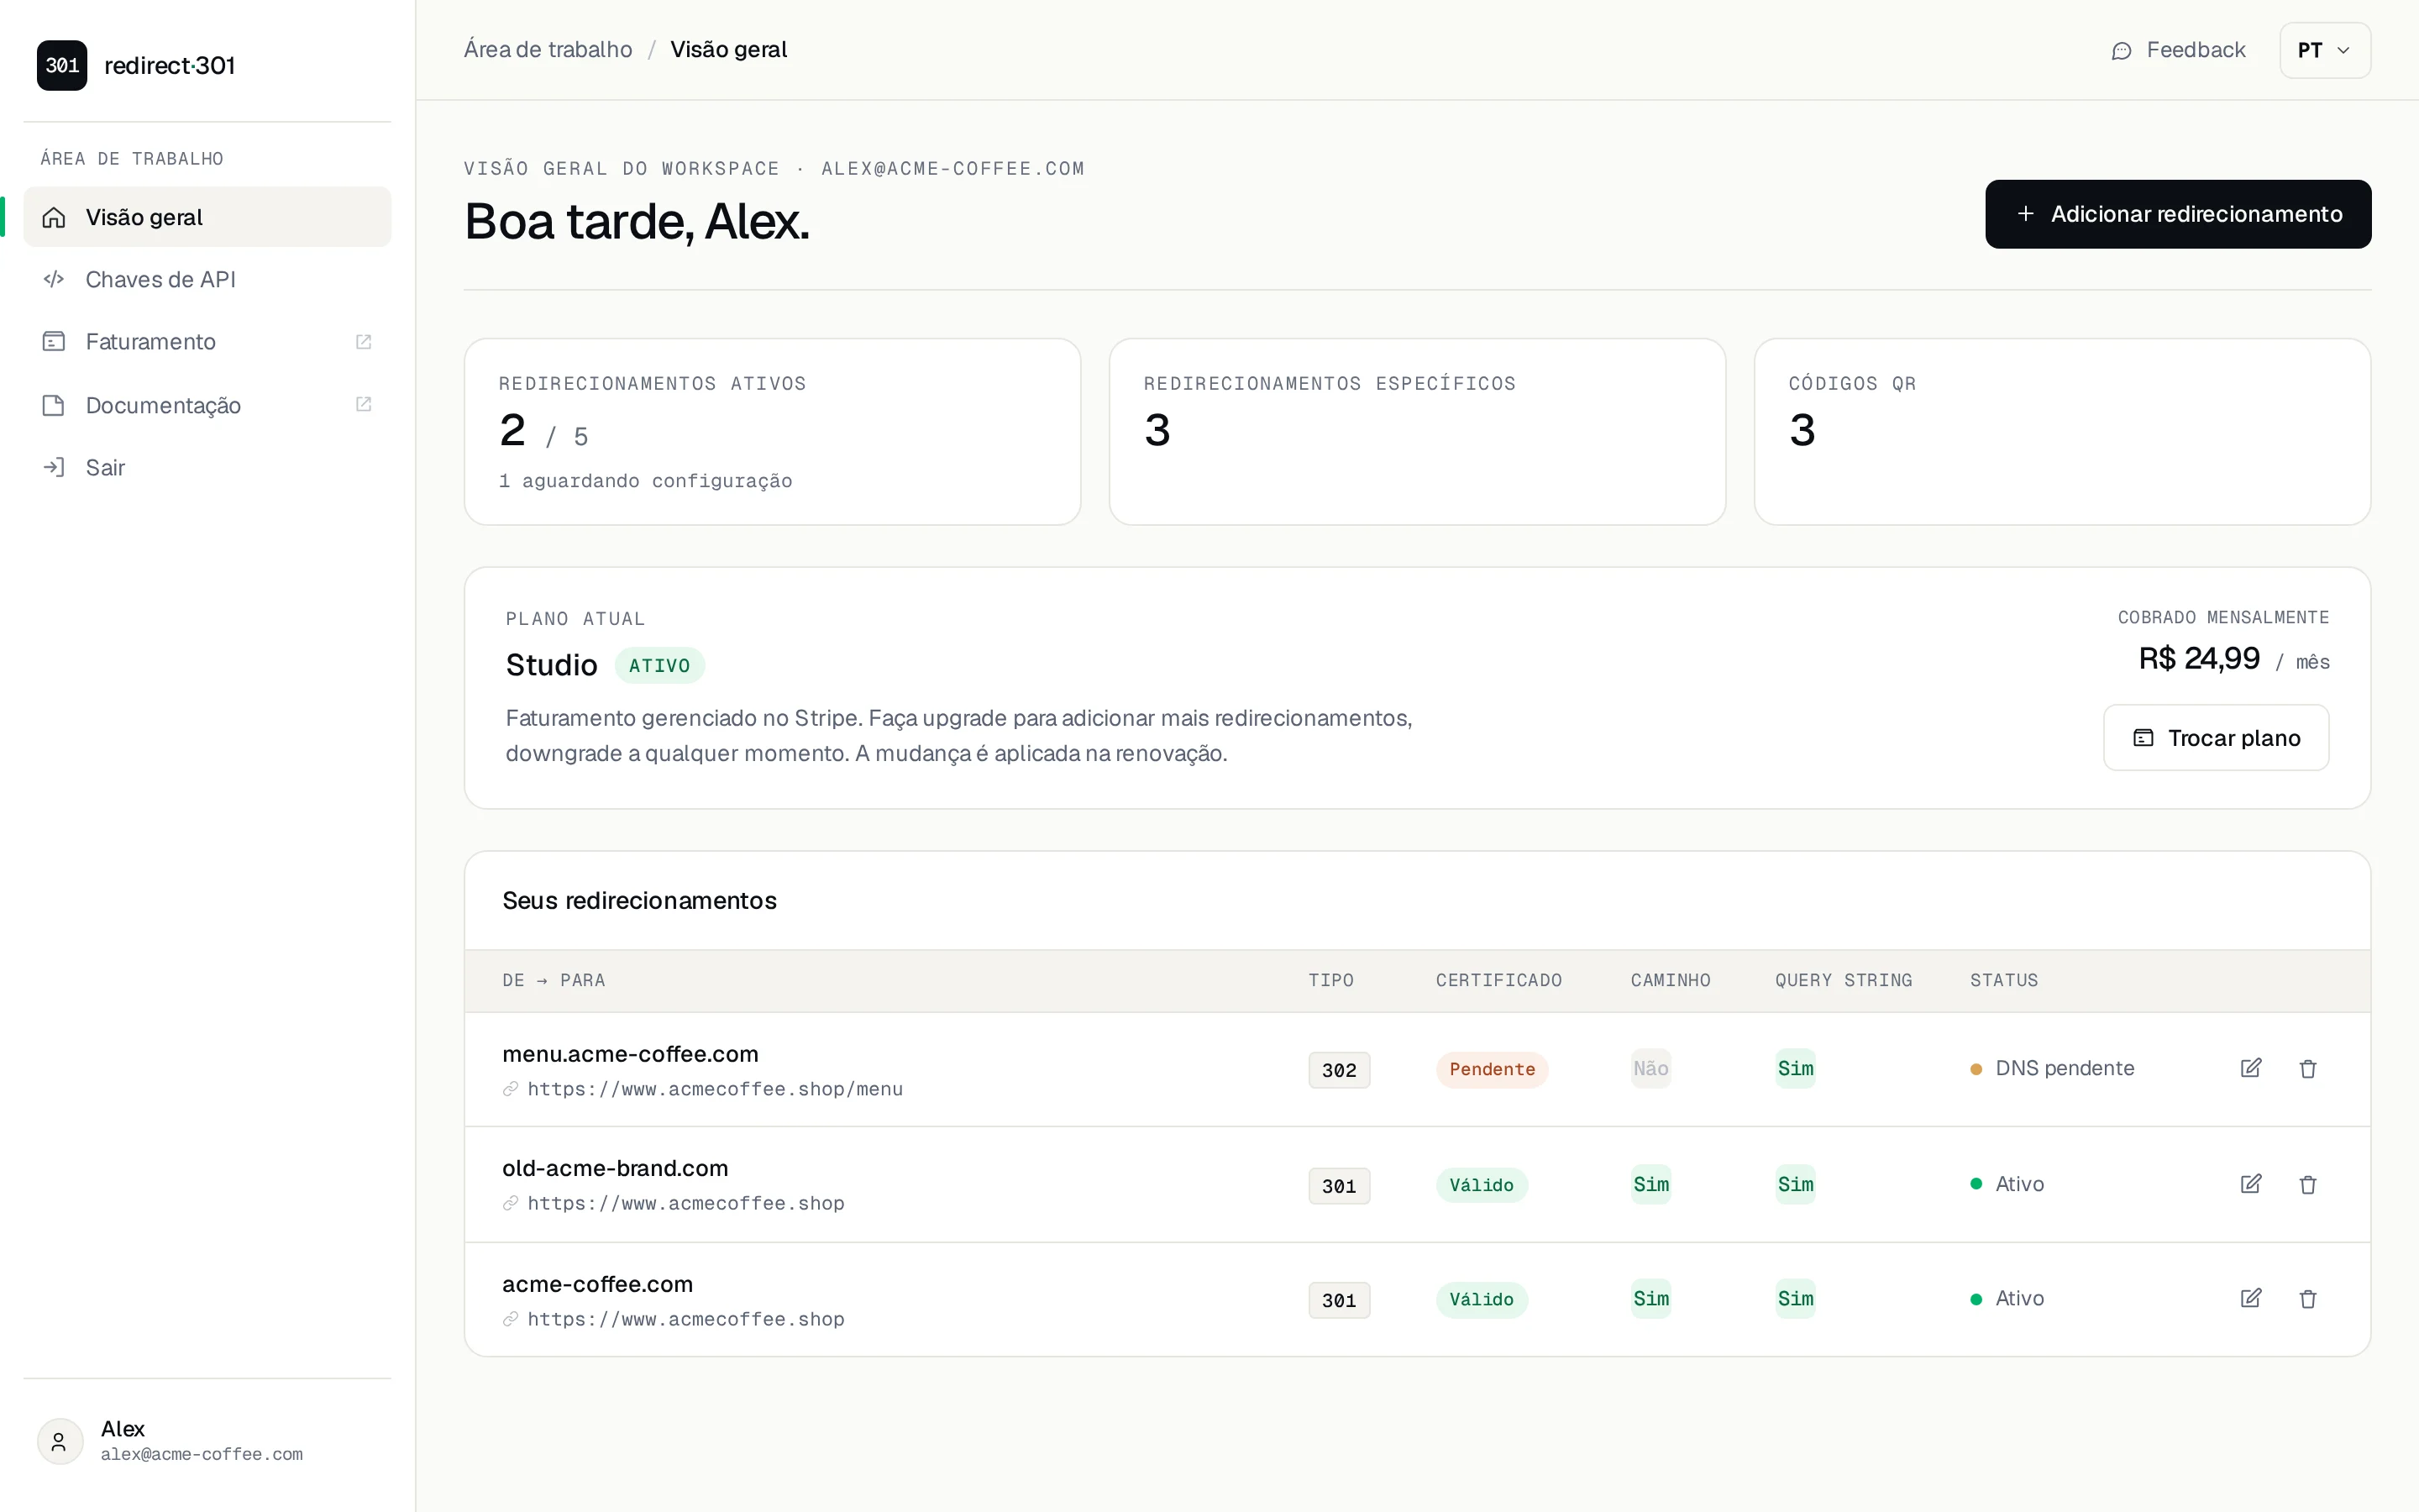
Task: Open Documentação in the sidebar
Action: click(x=208, y=405)
